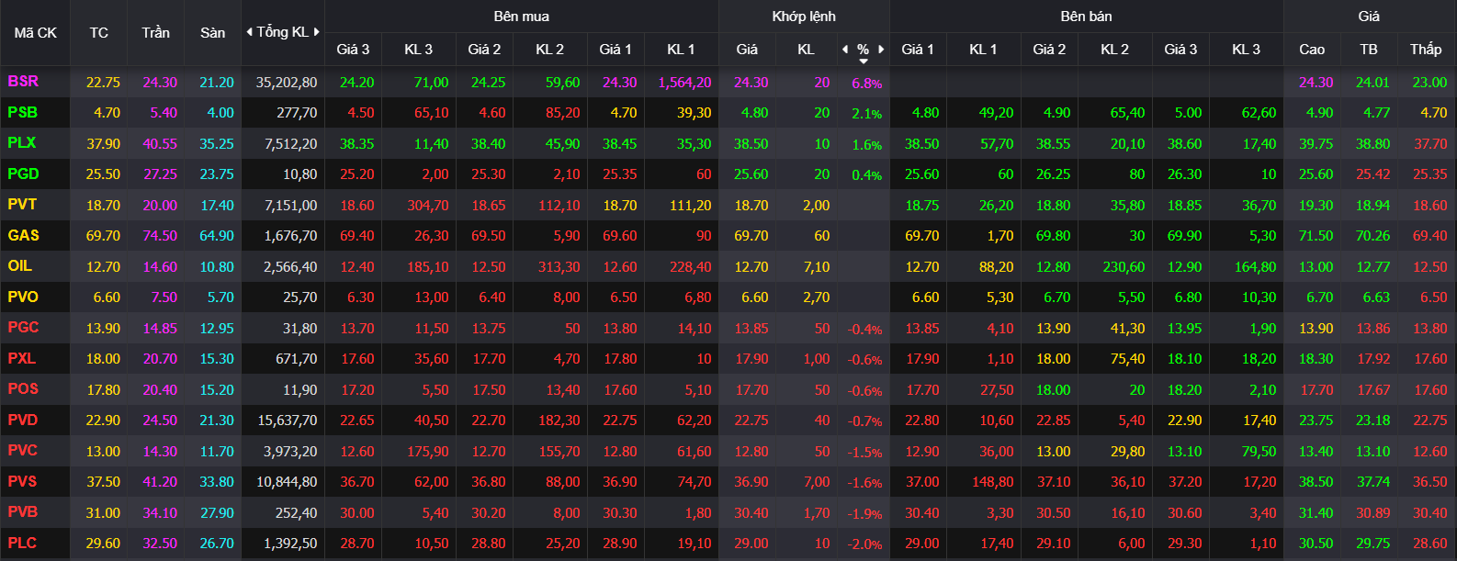Click PVS sell volume 148,80
Image resolution: width=1457 pixels, height=561 pixels.
point(992,482)
